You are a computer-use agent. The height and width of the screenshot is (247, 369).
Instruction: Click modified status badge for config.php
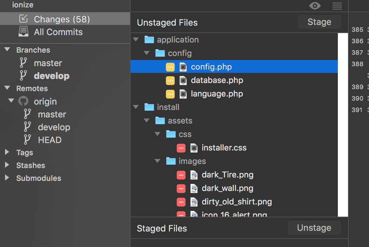click(x=170, y=67)
